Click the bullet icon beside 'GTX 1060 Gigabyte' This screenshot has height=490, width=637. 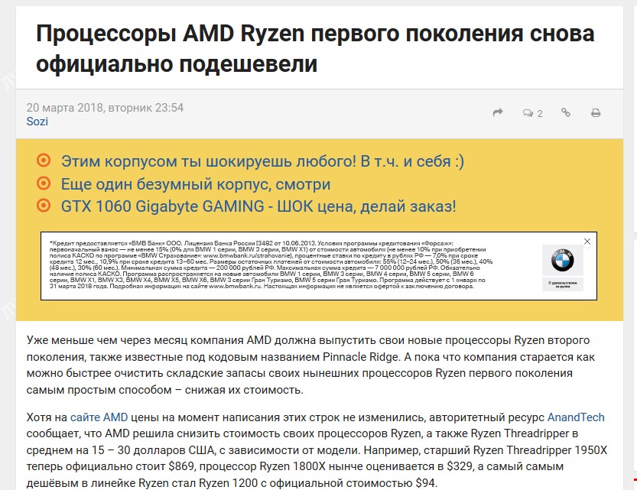pyautogui.click(x=44, y=206)
